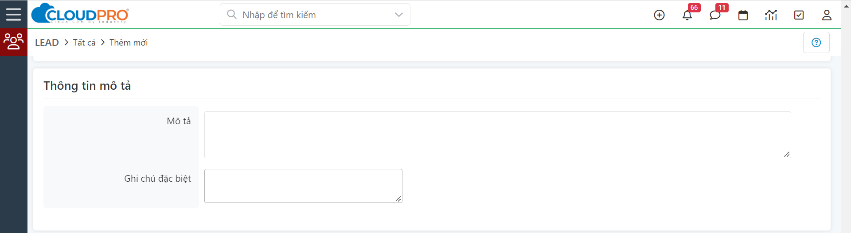This screenshot has height=233, width=851.
Task: Focus the 'Nhập để tìm kiếm' search field
Action: 315,15
